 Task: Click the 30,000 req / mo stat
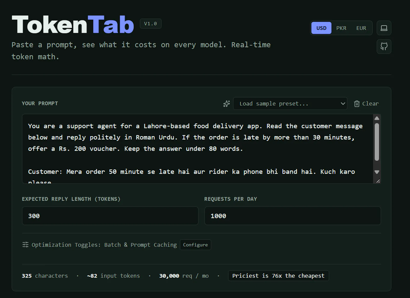[x=184, y=276]
